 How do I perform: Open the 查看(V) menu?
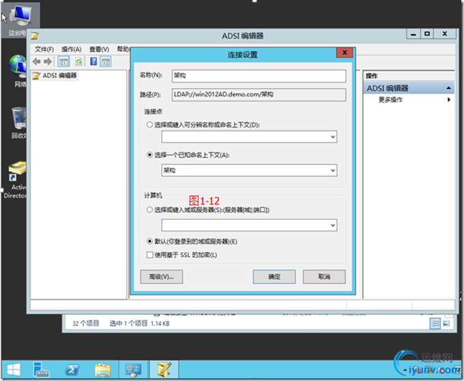coord(99,49)
